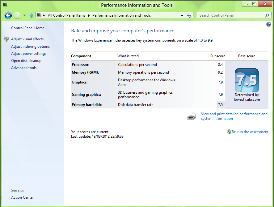The image size is (274, 207).
Task: Select 'Performance Information and Tools' breadcrumb
Action: (x=121, y=15)
